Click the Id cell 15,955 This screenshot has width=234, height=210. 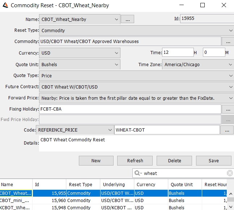[49, 193]
